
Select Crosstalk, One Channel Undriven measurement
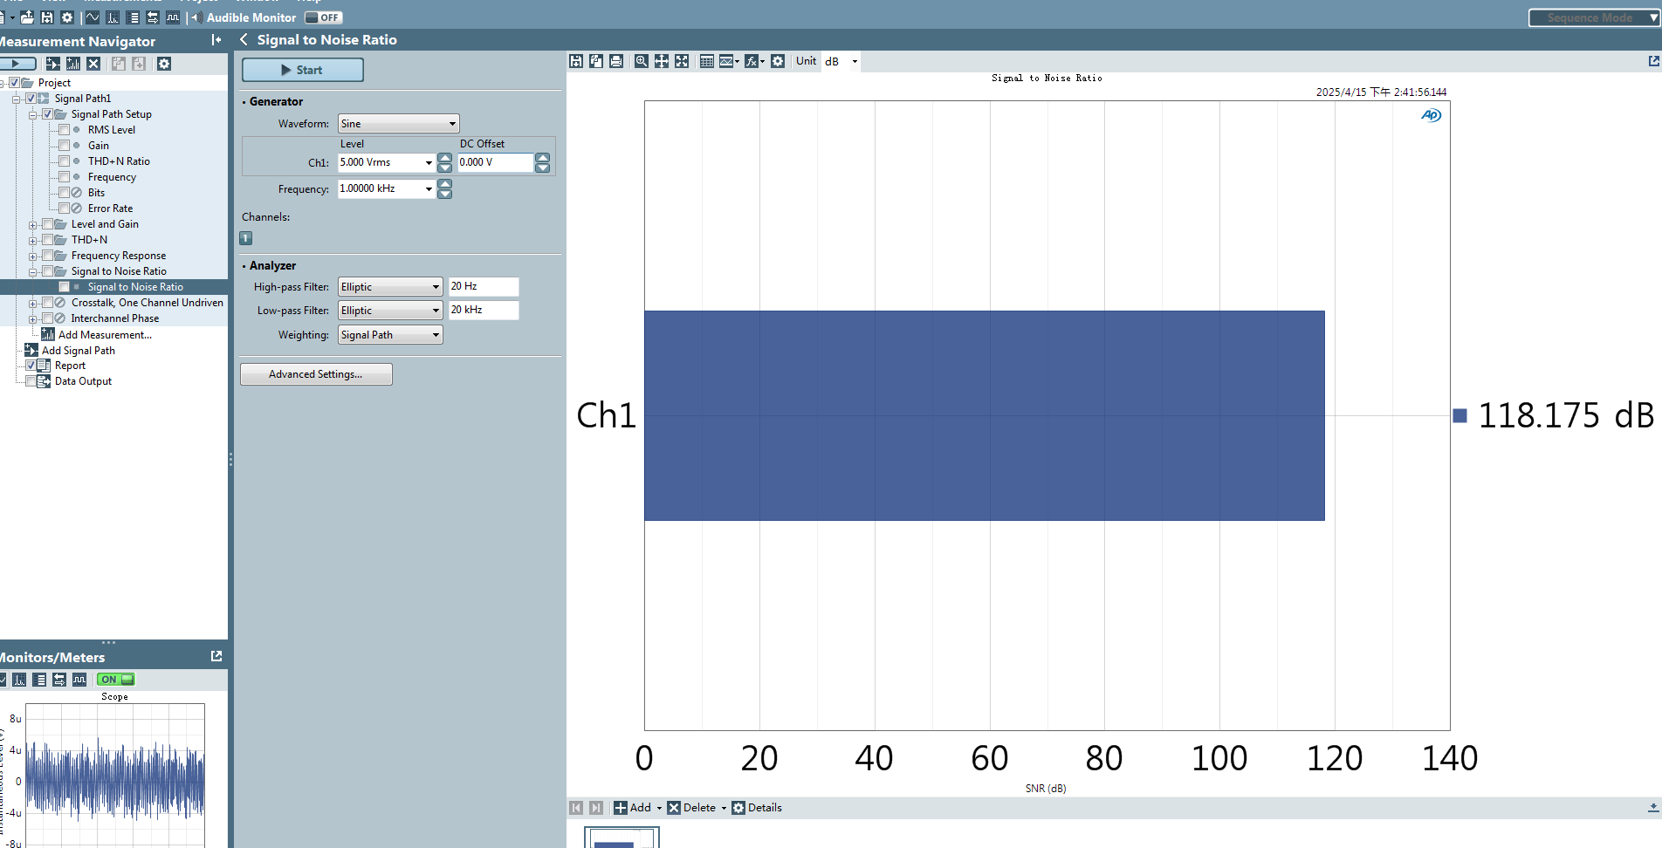point(147,303)
